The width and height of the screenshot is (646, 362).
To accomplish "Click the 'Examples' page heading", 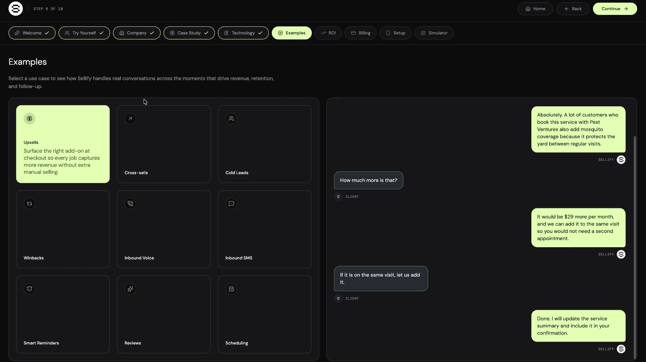I will pyautogui.click(x=27, y=62).
